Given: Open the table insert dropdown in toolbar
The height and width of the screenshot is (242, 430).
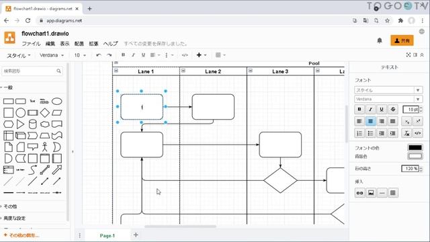Looking at the screenshot, I should click(x=220, y=55).
